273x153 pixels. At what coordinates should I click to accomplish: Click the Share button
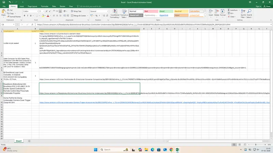pyautogui.click(x=267, y=6)
